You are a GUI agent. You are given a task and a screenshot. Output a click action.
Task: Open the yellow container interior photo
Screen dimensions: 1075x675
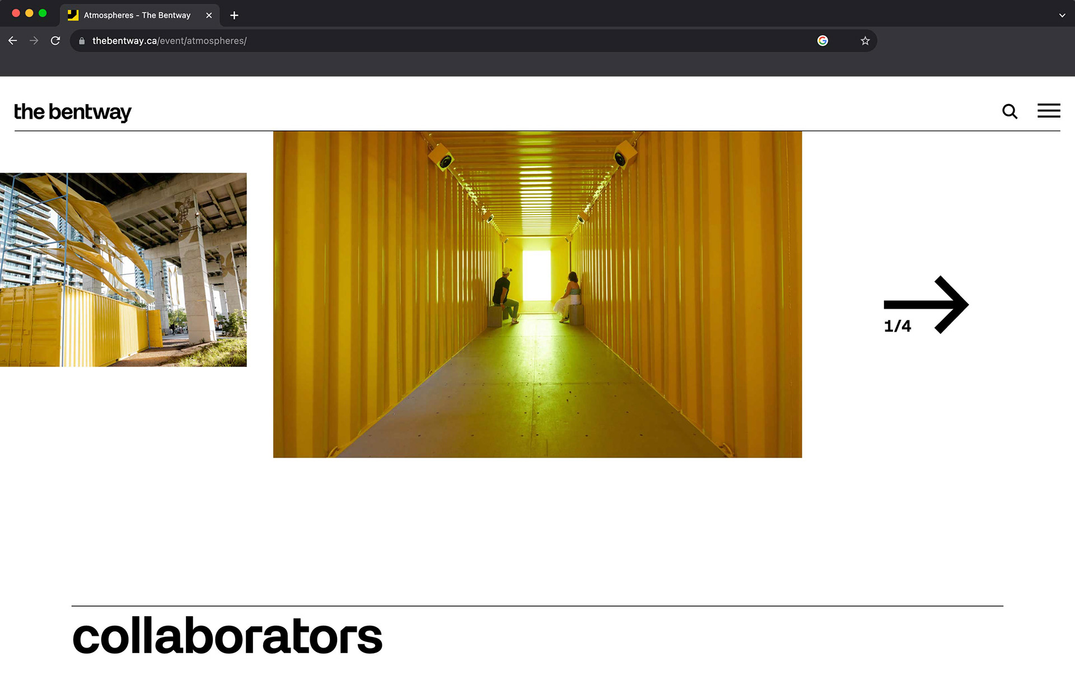[x=537, y=294]
